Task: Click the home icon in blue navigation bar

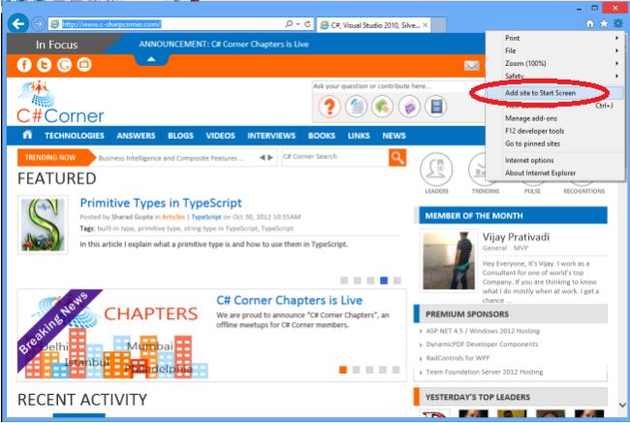Action: [x=27, y=135]
